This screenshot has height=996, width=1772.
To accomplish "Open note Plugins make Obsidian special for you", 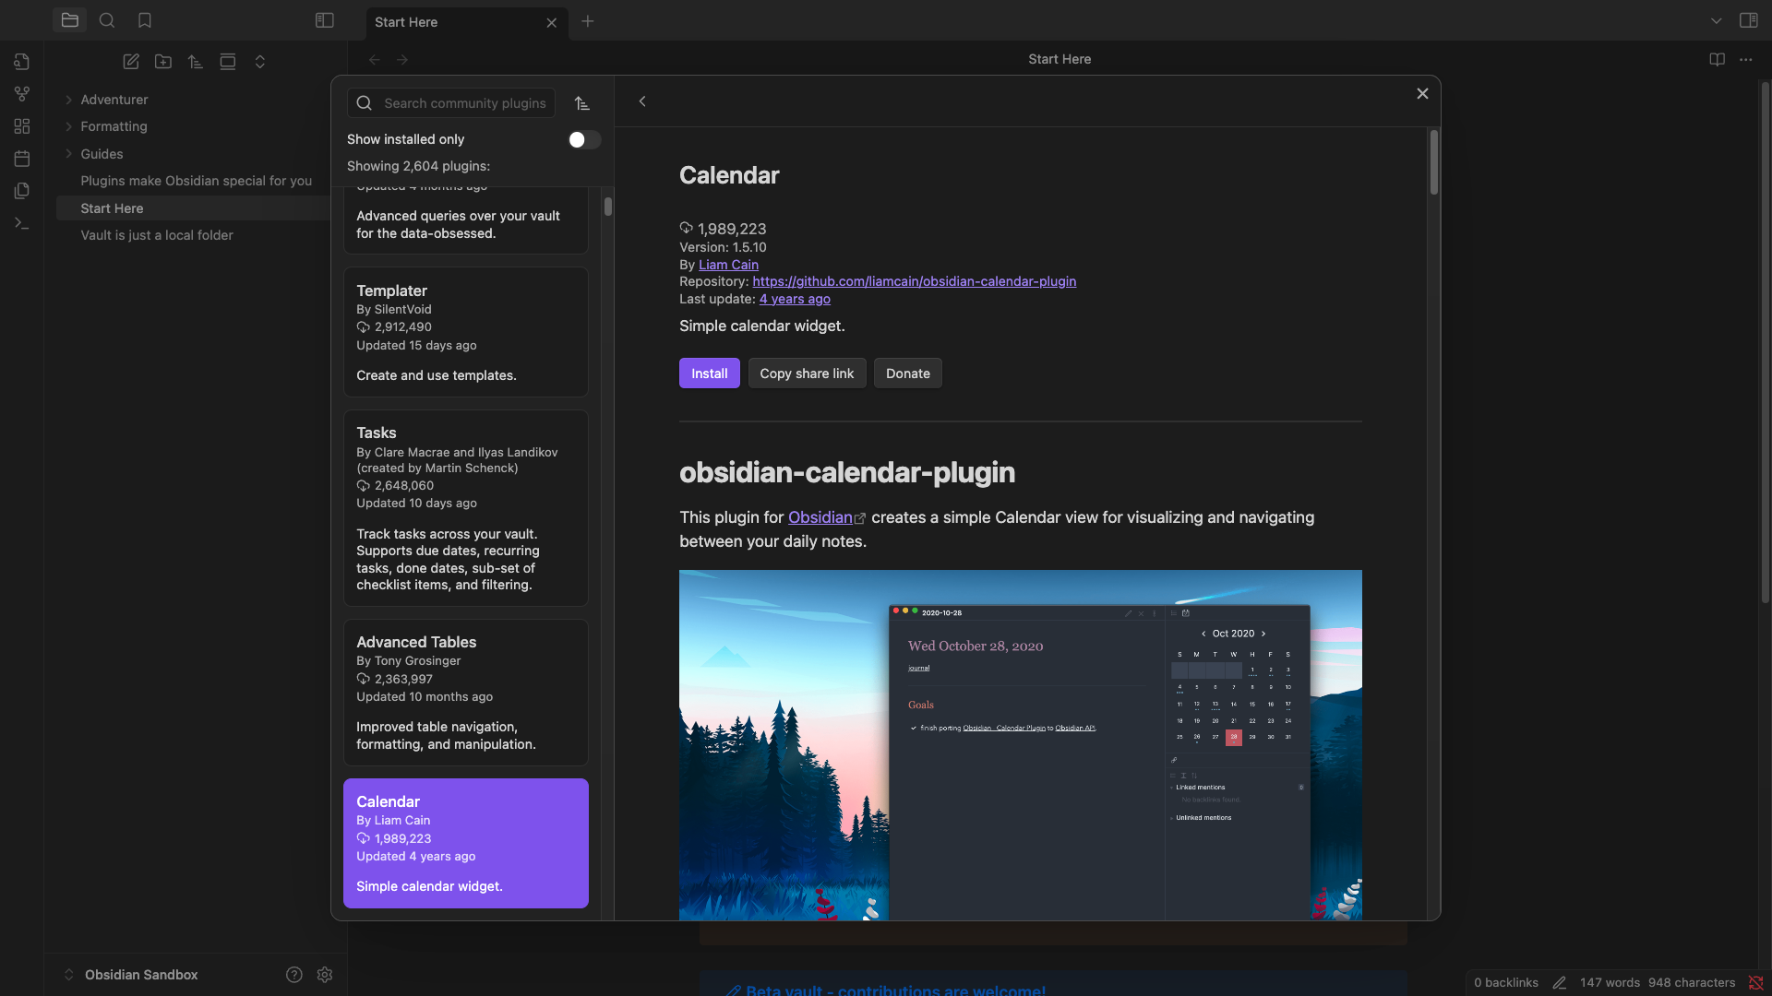I will tap(196, 181).
